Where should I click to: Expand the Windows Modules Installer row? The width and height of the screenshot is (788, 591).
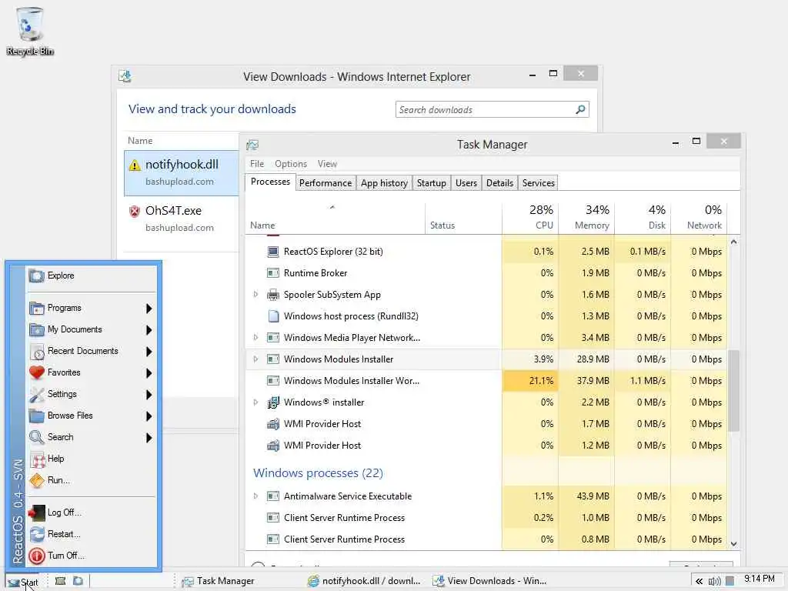[255, 359]
